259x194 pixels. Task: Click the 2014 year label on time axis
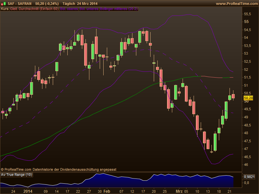(x=28, y=191)
